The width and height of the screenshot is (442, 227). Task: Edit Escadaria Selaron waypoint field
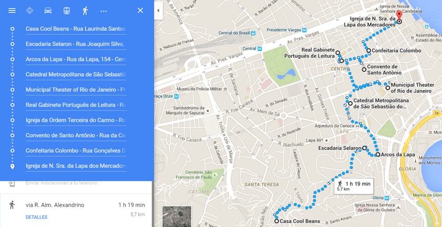76,44
